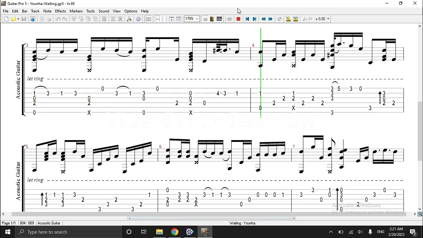This screenshot has width=423, height=238.
Task: Open the File menu
Action: point(6,11)
